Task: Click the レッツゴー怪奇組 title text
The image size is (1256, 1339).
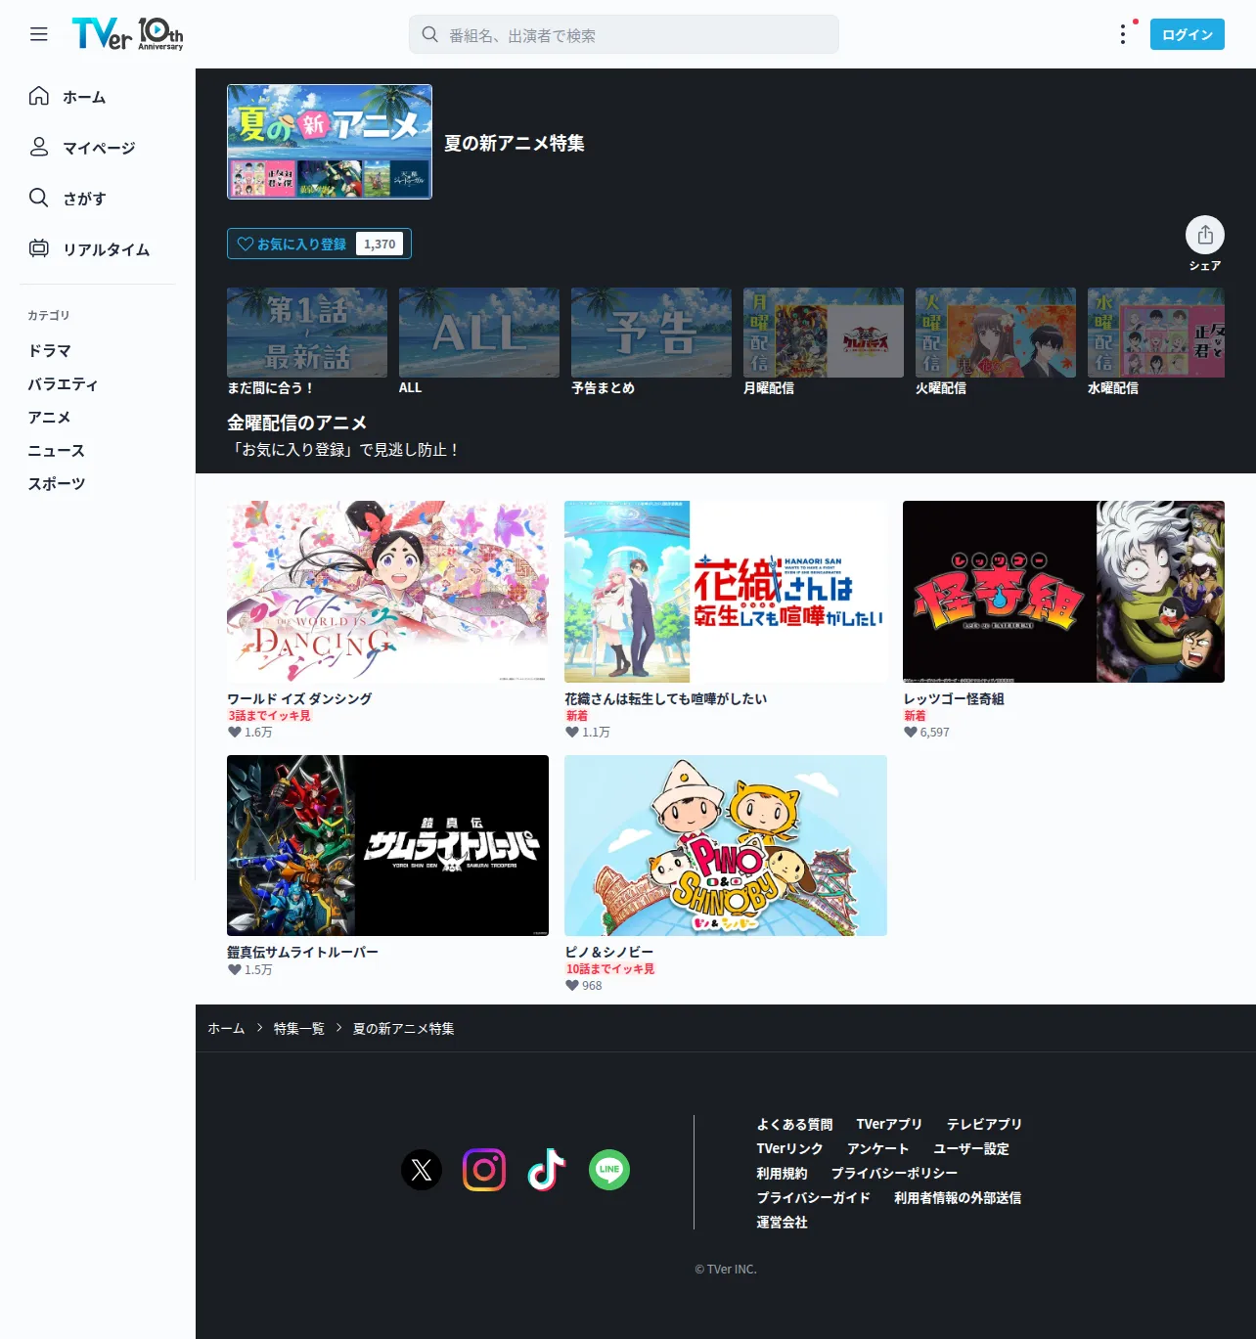Action: 954,698
